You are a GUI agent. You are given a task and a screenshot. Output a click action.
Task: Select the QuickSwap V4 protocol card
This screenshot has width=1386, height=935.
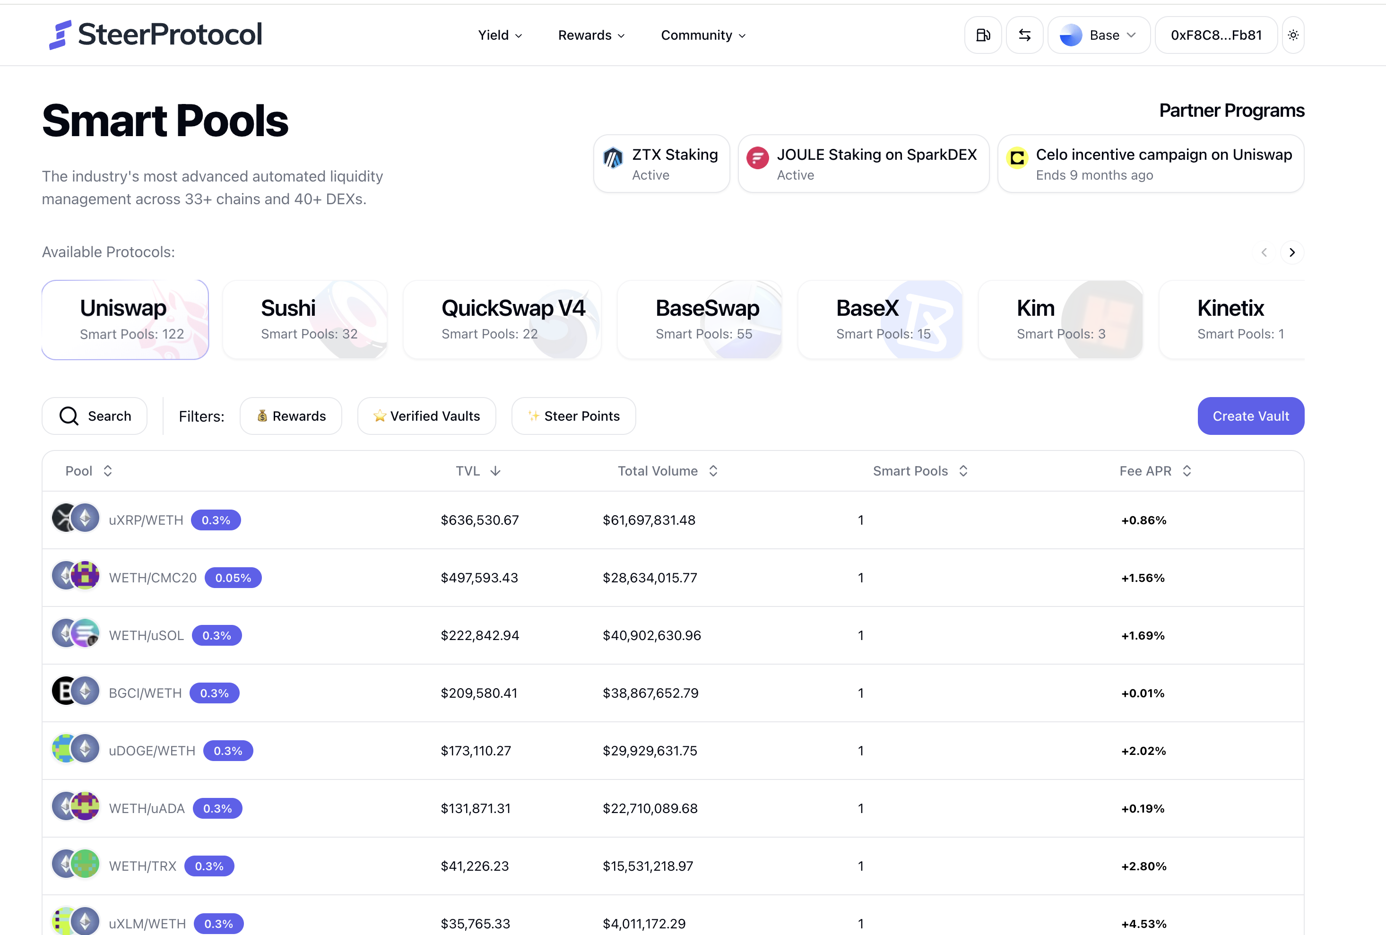coord(502,320)
